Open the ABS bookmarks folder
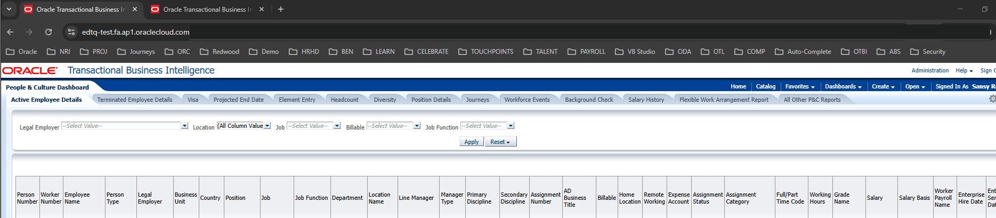996x218 pixels. 889,52
